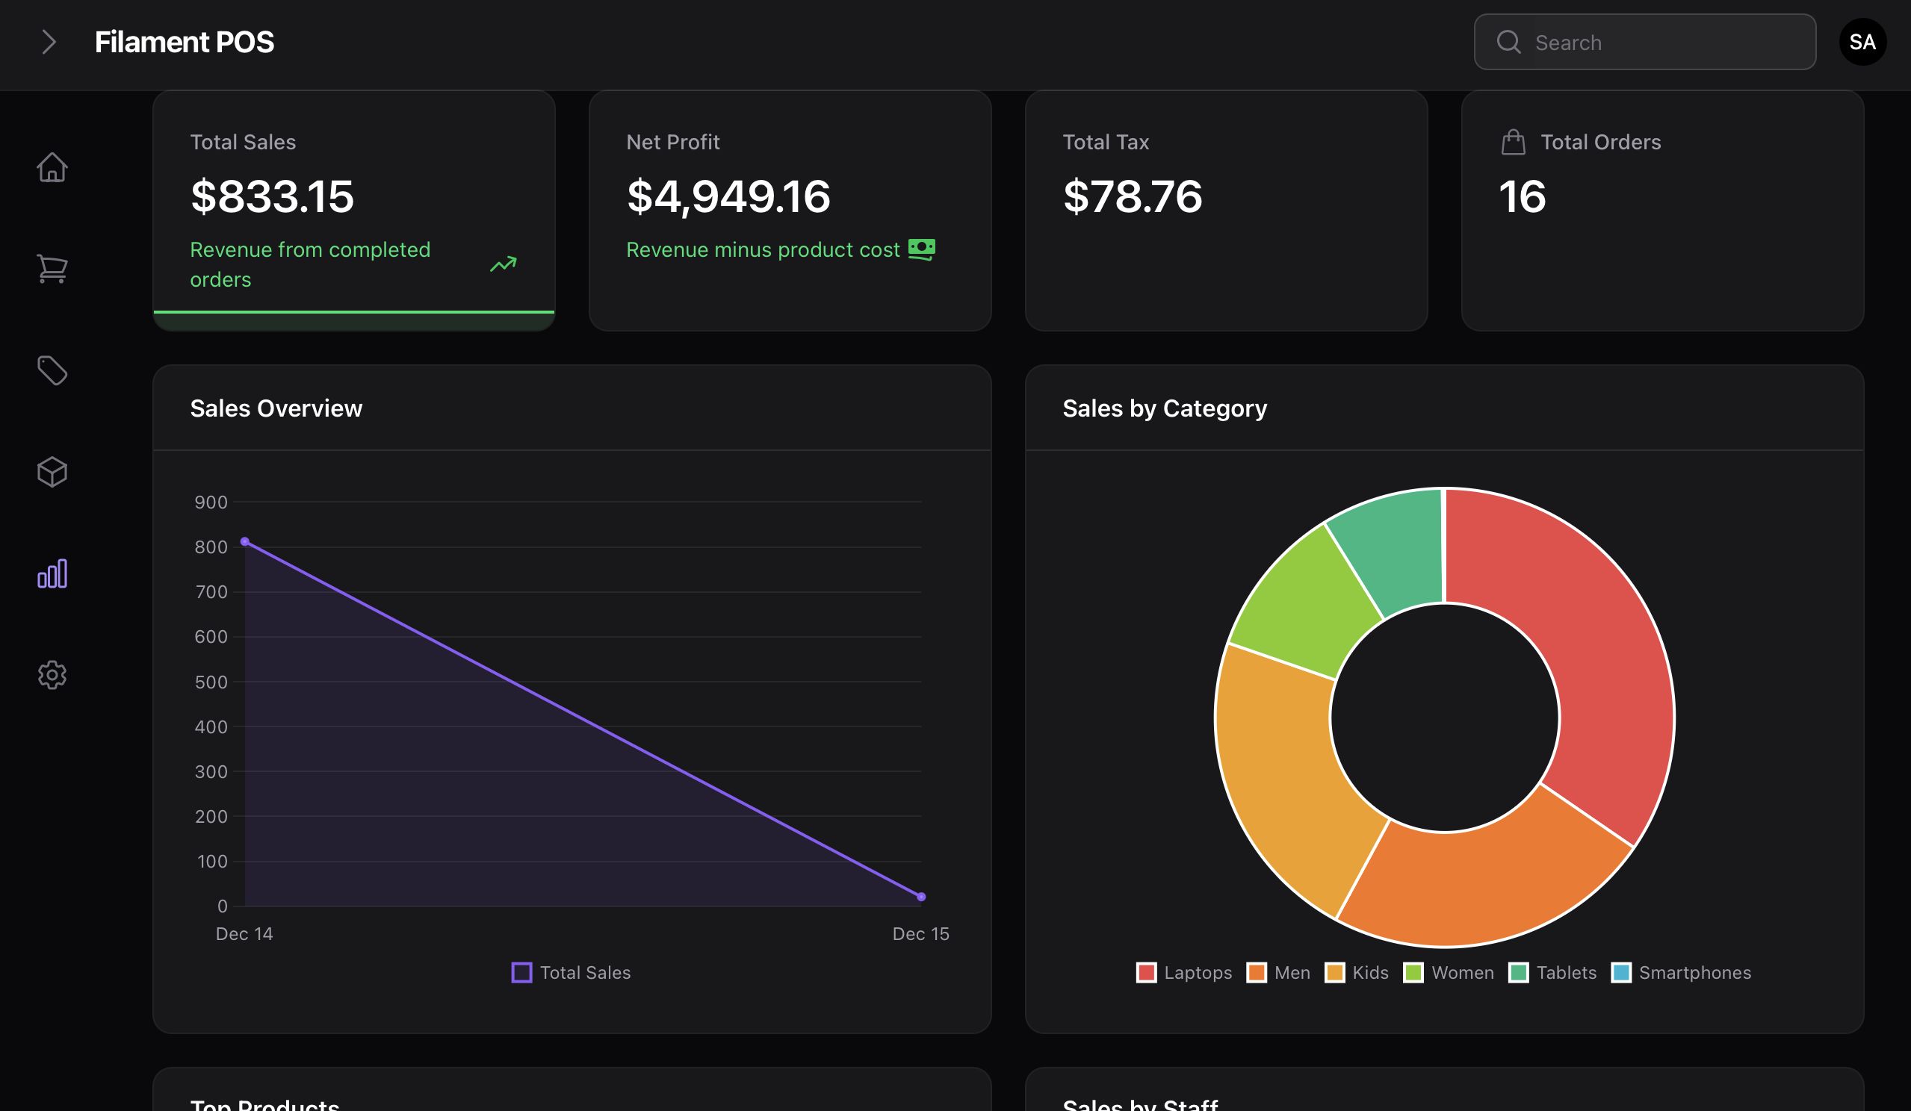Click the Kids legend color swatch

click(x=1335, y=972)
